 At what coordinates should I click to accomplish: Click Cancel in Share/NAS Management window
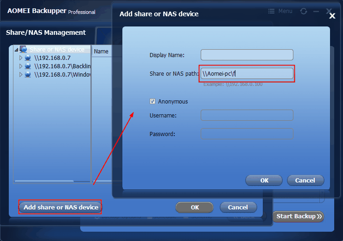point(238,207)
